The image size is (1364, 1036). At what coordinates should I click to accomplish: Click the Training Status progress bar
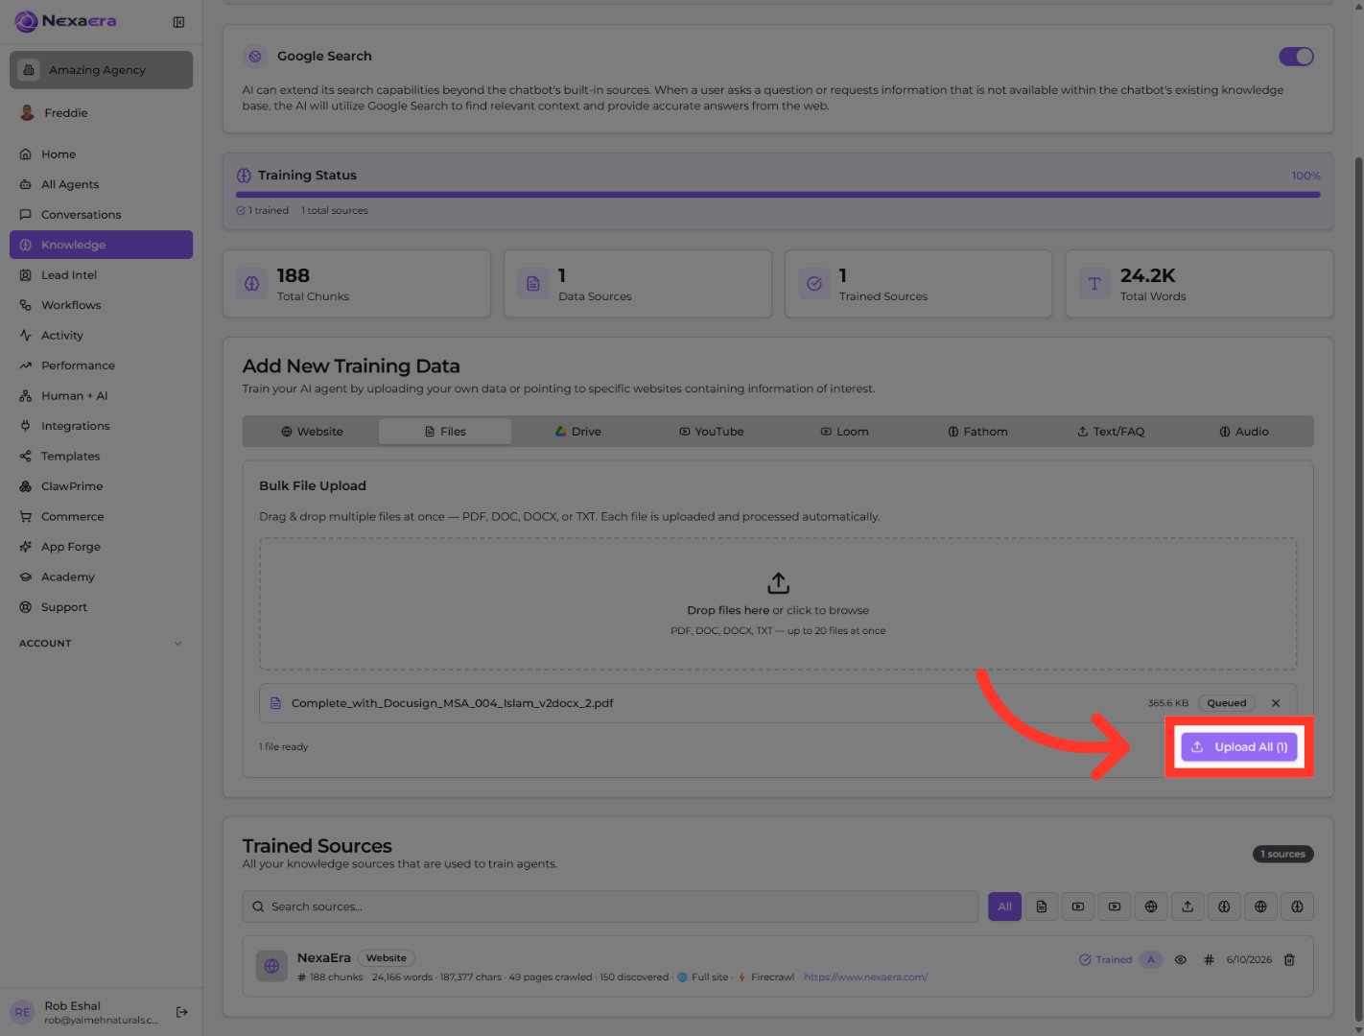click(778, 195)
